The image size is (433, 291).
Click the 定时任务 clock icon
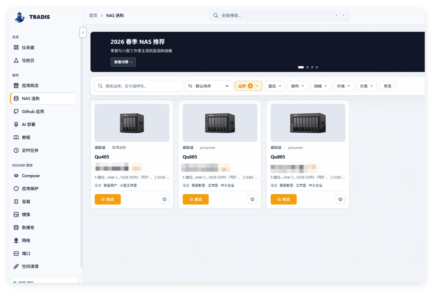pos(16,151)
